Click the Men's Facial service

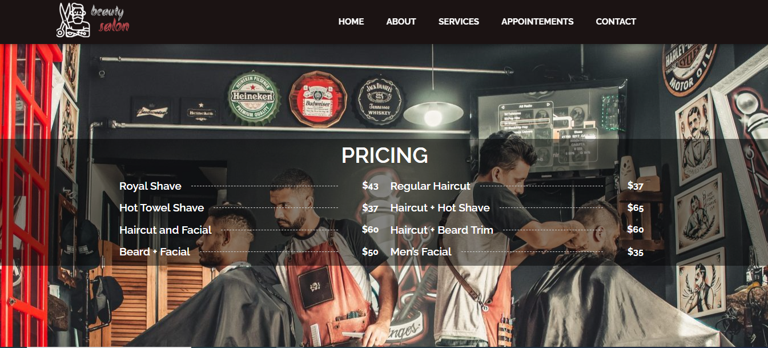pos(421,252)
